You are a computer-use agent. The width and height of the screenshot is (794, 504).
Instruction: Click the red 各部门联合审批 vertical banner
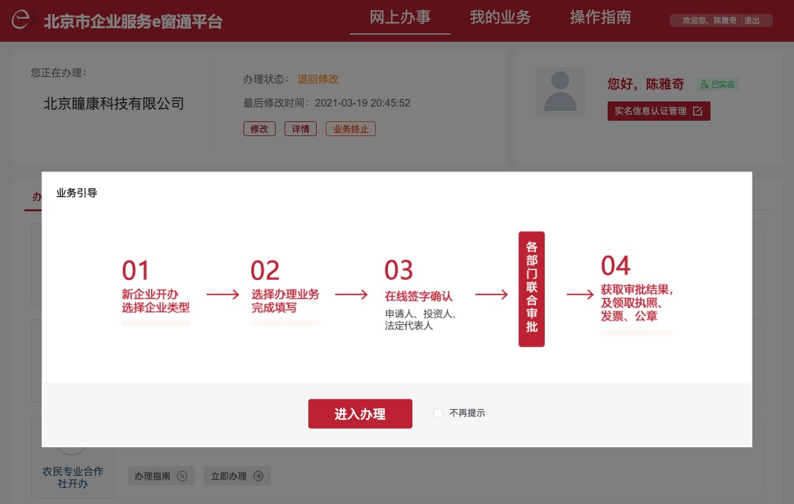(x=531, y=289)
